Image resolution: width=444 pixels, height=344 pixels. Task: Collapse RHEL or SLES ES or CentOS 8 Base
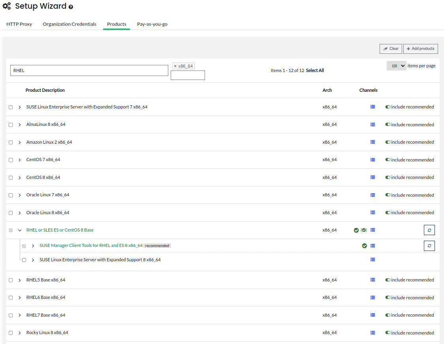coord(19,230)
